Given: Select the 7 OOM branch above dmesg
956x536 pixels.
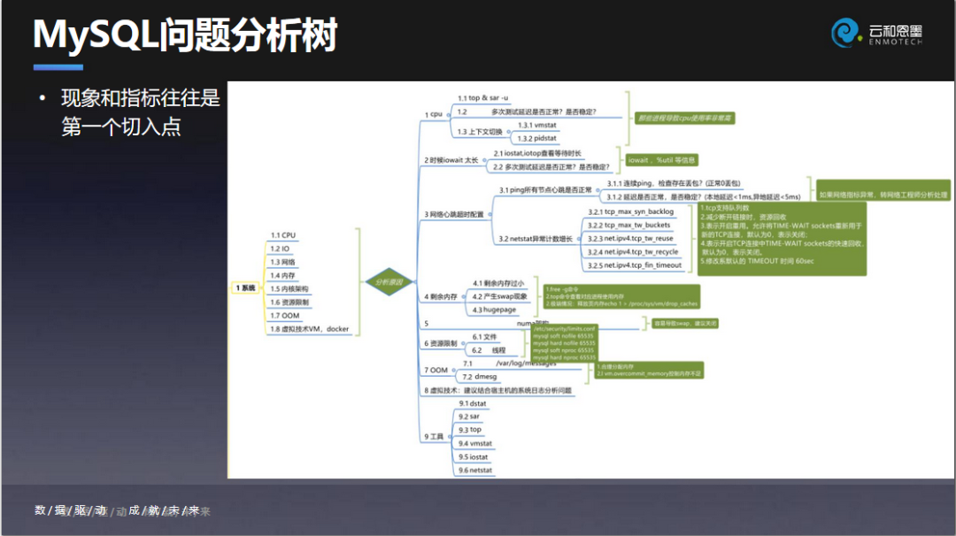Looking at the screenshot, I should tap(436, 370).
